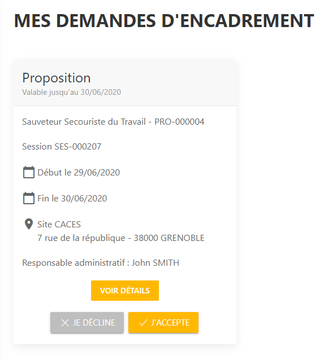Viewport: 324px width, 360px height.
Task: Click the Début le 29/06/2020 text
Action: (x=79, y=173)
